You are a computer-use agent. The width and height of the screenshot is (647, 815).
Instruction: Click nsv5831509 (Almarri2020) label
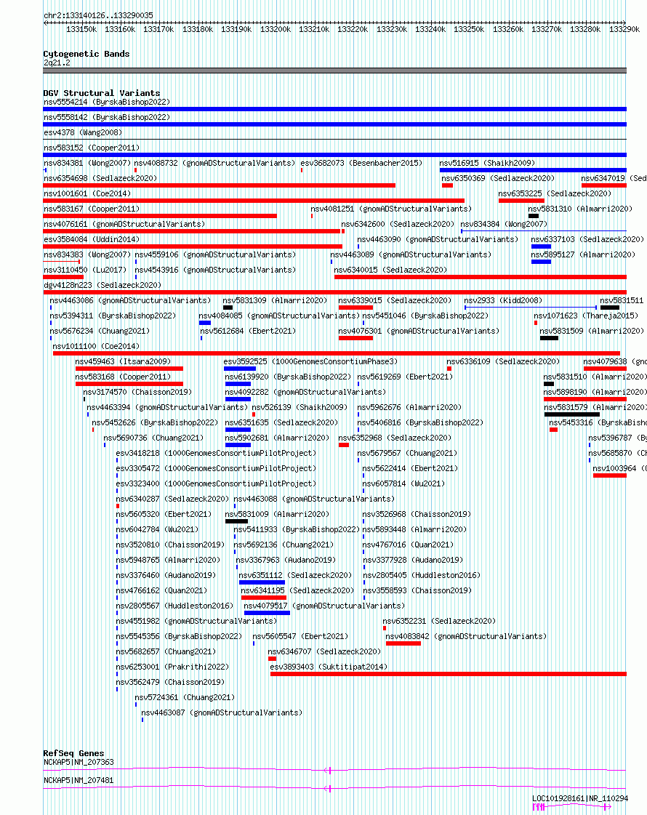point(592,331)
